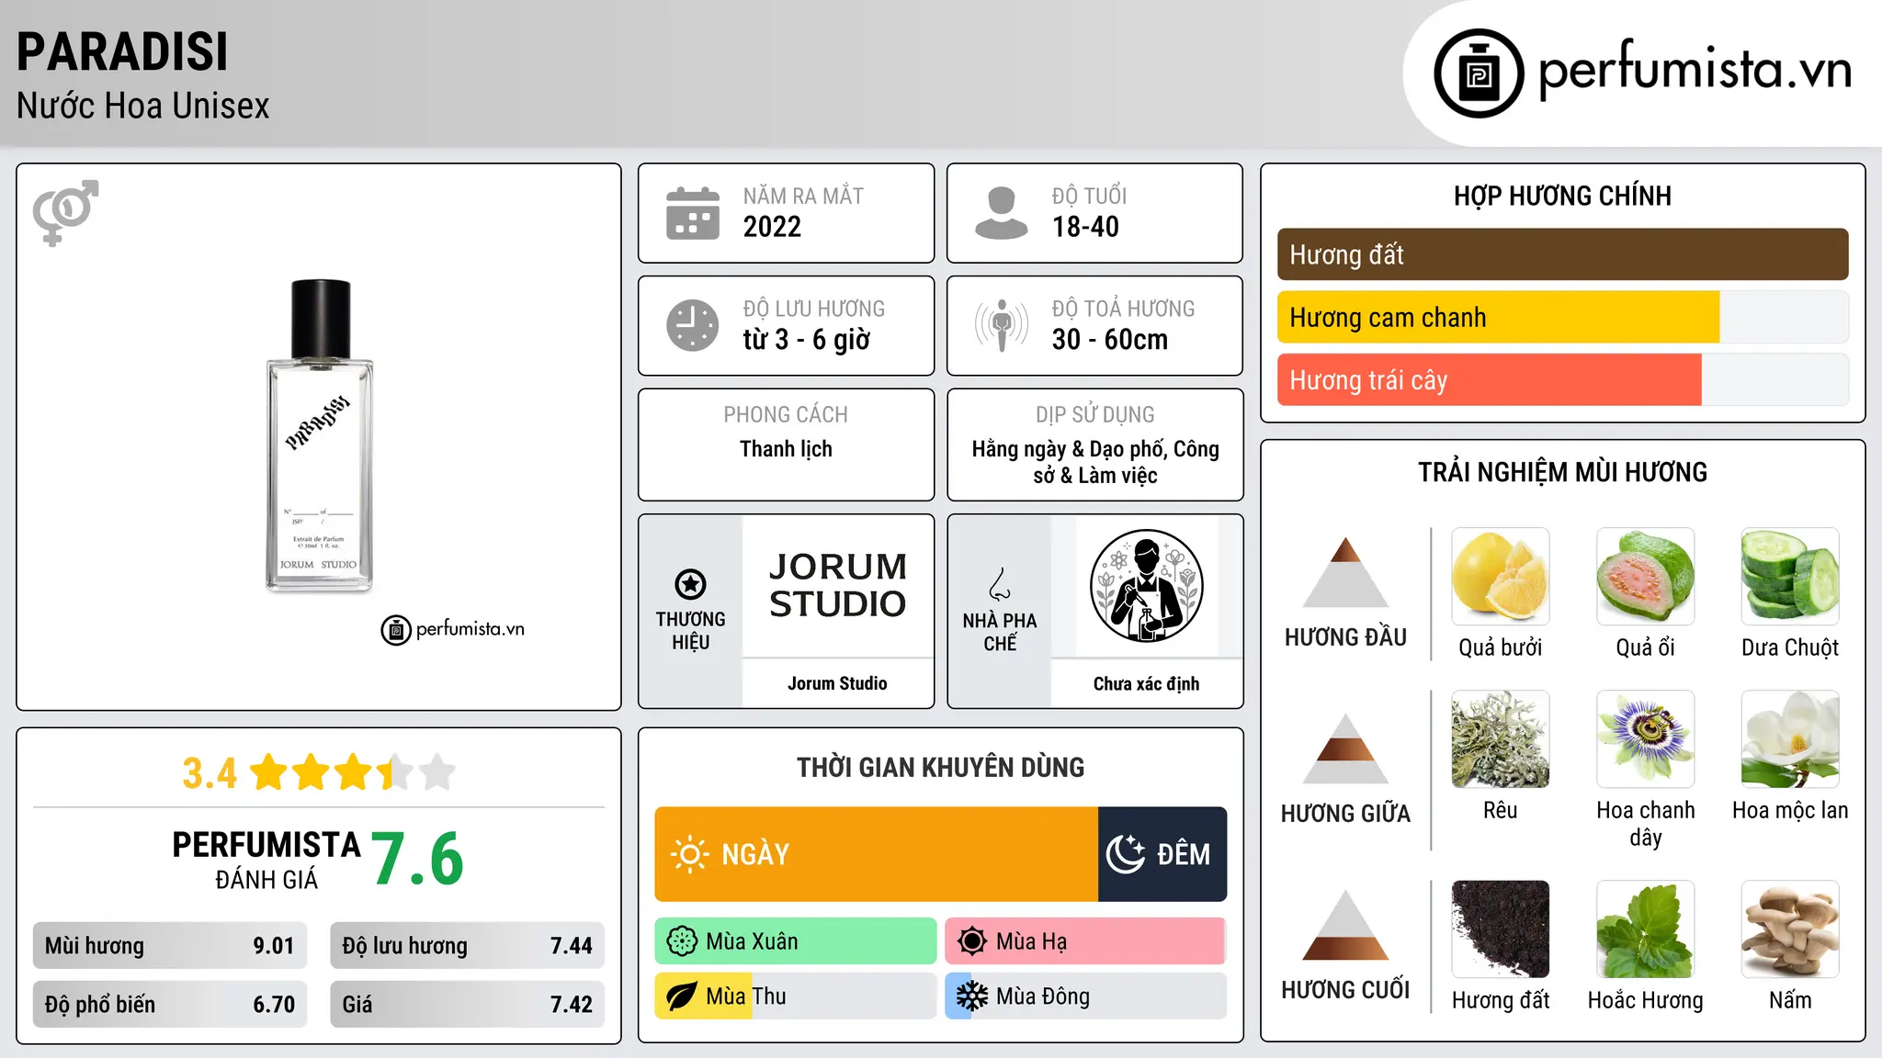The width and height of the screenshot is (1882, 1058).
Task: Click the unisex gender symbol icon
Action: [65, 212]
